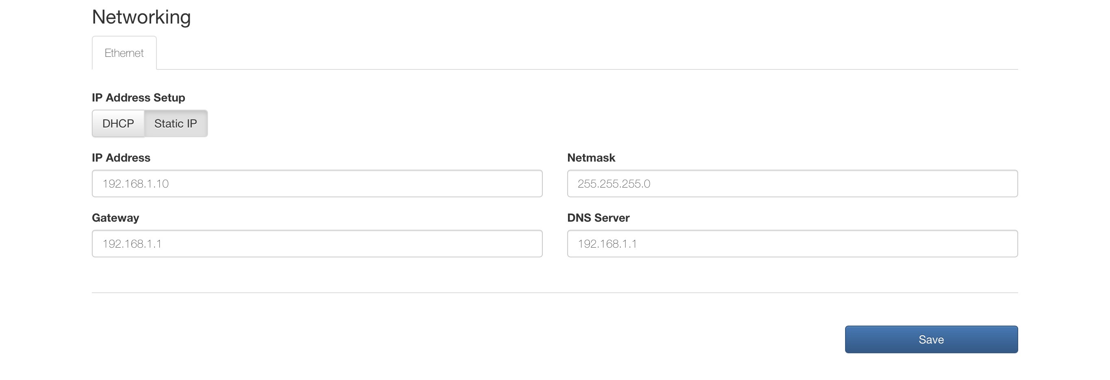Select the Static IP option
This screenshot has height=380, width=1110.
click(x=176, y=123)
